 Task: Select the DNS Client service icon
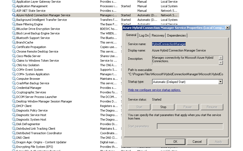(x=14, y=138)
